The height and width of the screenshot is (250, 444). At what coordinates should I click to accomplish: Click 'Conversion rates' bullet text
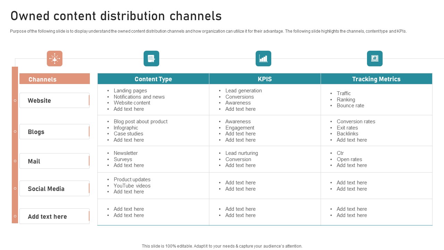[356, 122]
